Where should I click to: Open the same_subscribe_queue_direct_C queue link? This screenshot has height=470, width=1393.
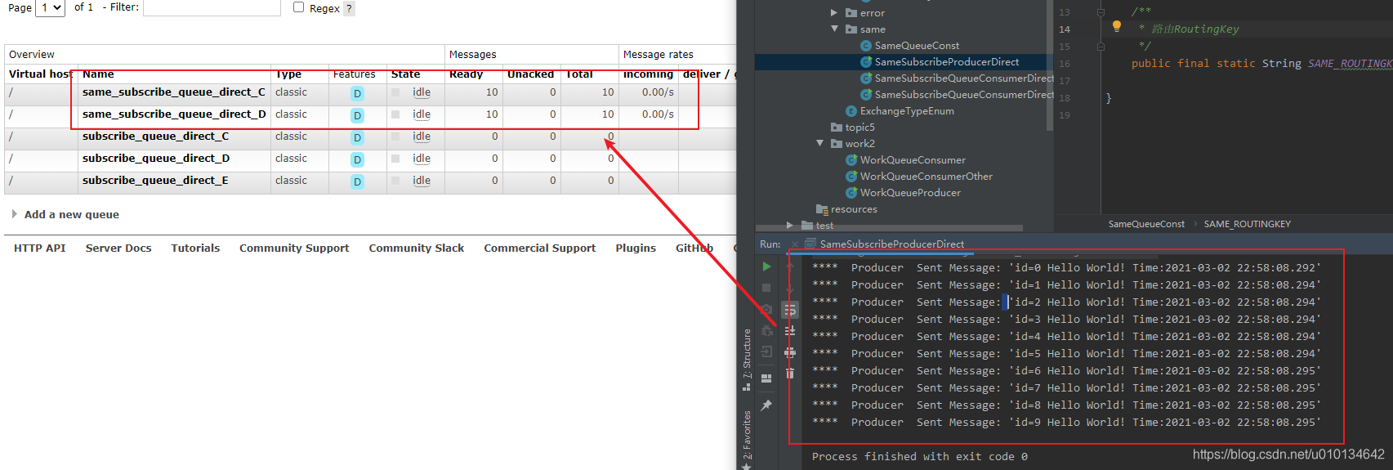[174, 92]
